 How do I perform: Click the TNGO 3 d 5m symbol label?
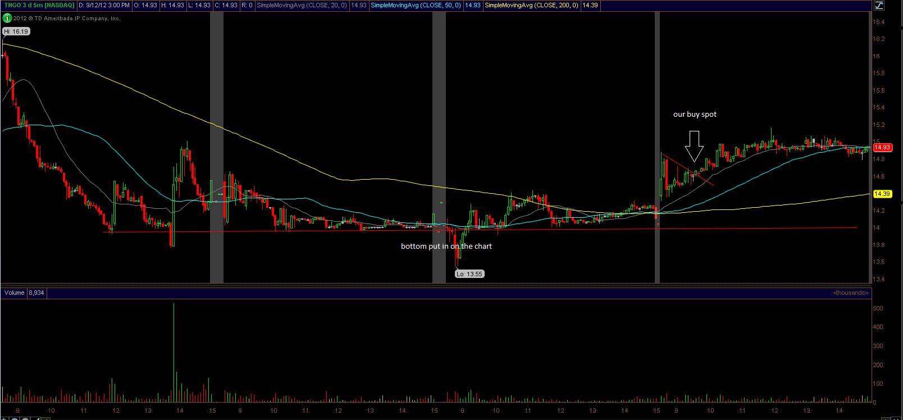[39, 5]
